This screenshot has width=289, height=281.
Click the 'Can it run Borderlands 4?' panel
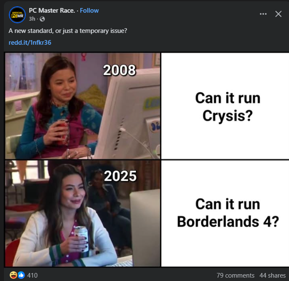pos(225,213)
